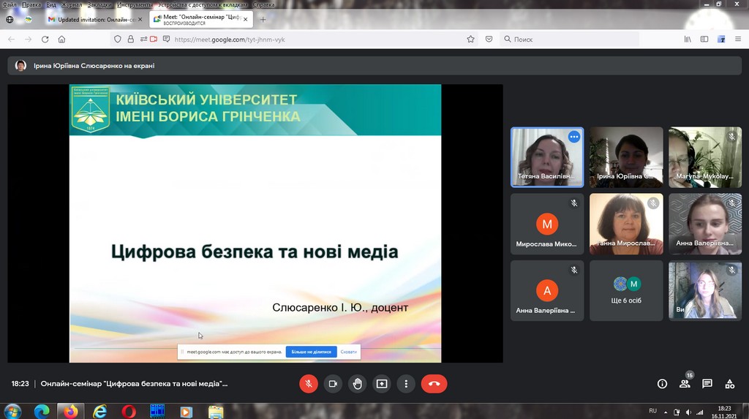Raise your hand in the meeting
Screen dimensions: 749x419
357,384
